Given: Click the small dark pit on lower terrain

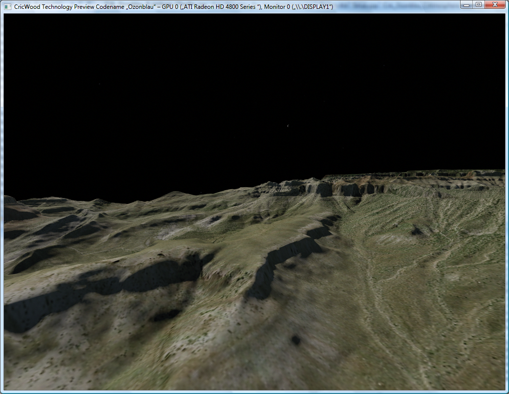Looking at the screenshot, I should (x=296, y=339).
